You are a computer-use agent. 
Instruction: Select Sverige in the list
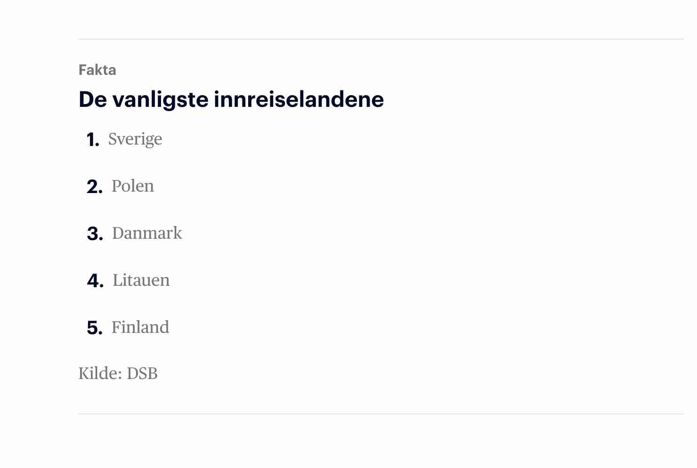135,139
